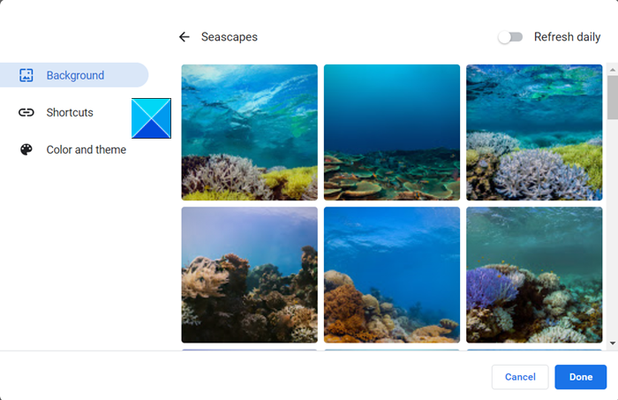Click the Color and theme palette icon
Viewport: 618px width, 400px height.
pos(26,150)
